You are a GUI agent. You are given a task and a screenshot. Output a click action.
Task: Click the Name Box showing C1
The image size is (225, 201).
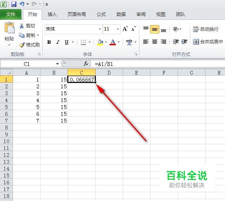click(27, 64)
